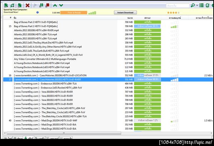Open the search provider dropdown arrow
Viewport: 214px width, 146px height.
coord(197,5)
